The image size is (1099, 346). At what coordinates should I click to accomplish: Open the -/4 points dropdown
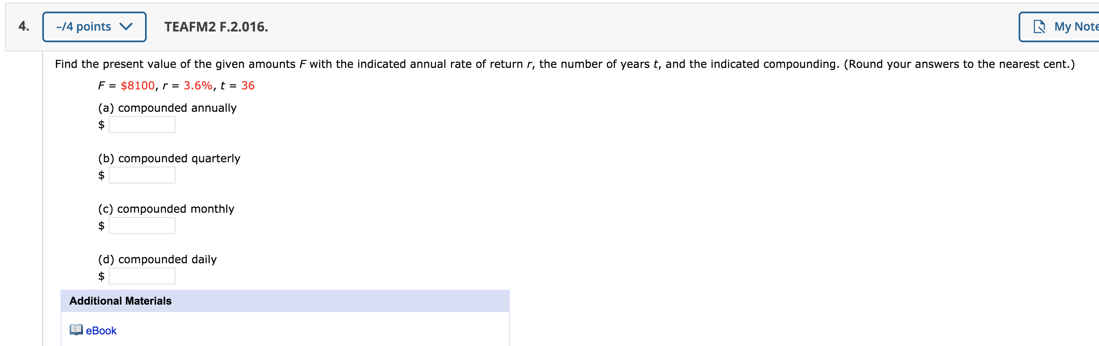coord(94,26)
